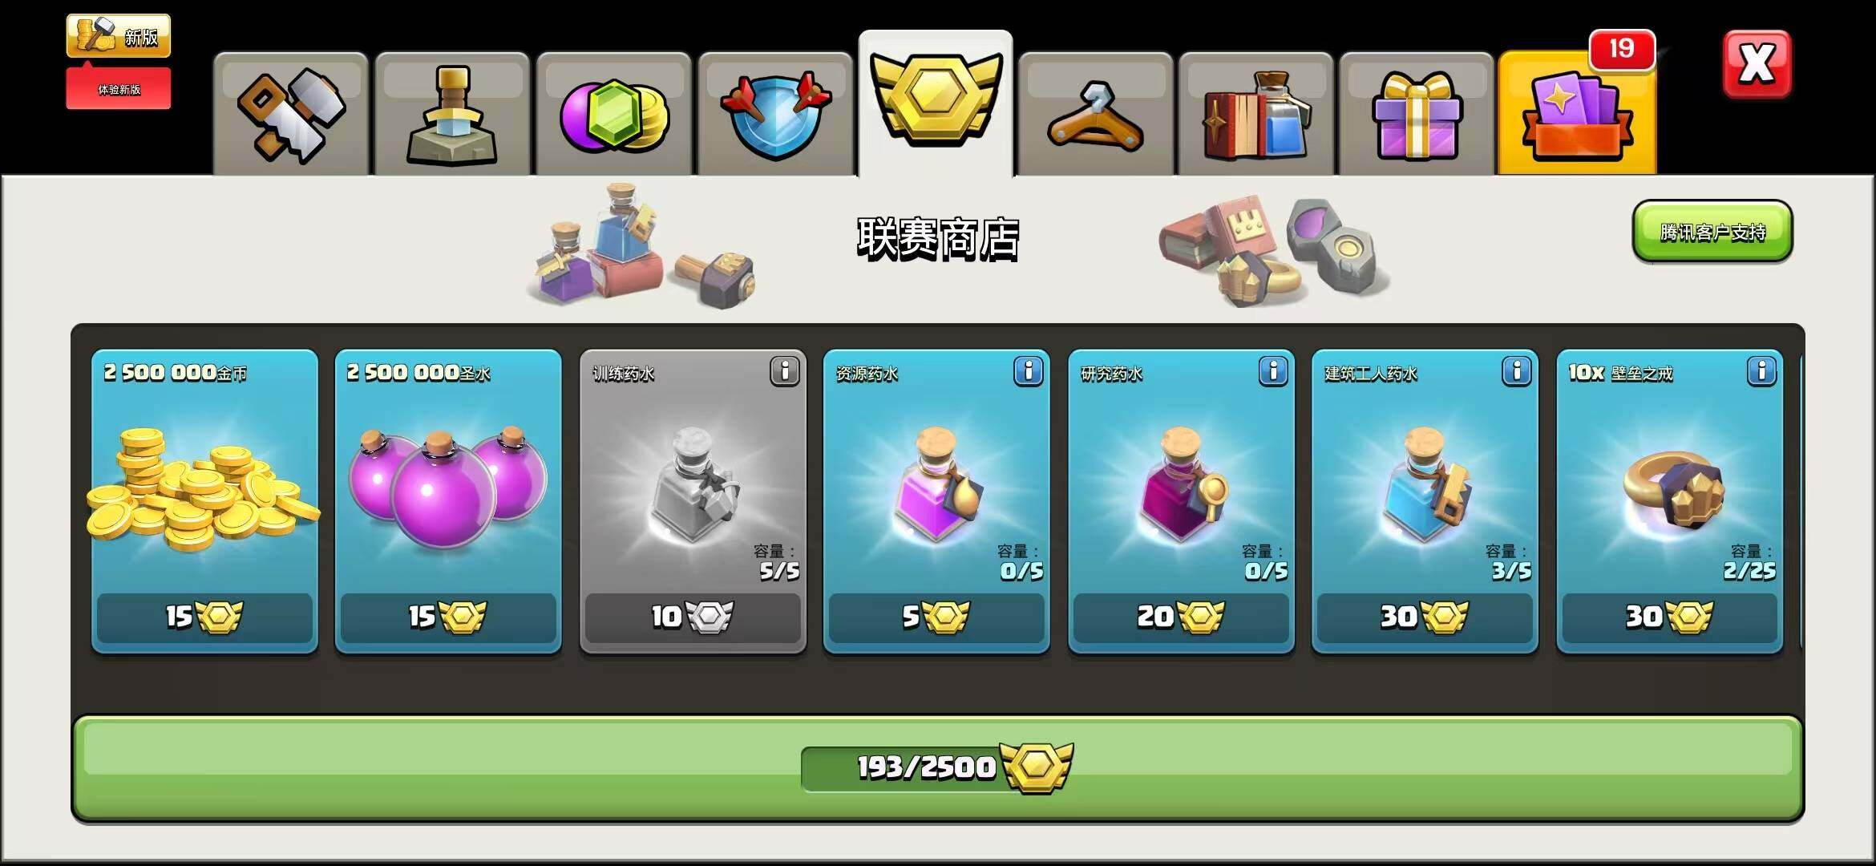1876x866 pixels.
Task: Open the clothes hanger skins tab
Action: tap(1096, 114)
